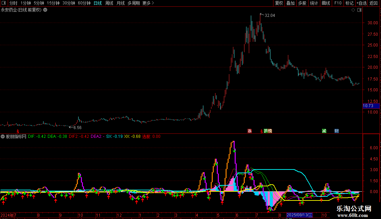Click the DIF2: -0.42 indicator value

(x=79, y=136)
